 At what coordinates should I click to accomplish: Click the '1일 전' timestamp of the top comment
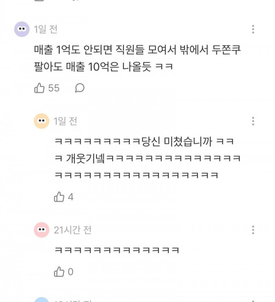46,29
